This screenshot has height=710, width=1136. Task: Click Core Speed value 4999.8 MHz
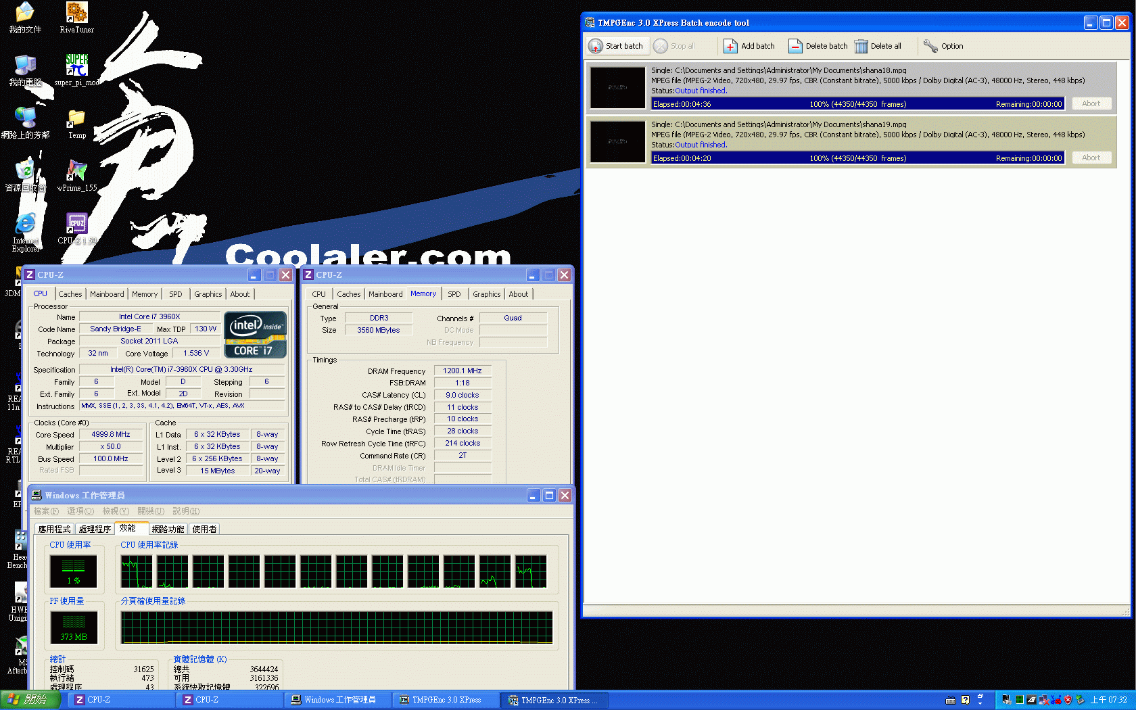pos(111,435)
